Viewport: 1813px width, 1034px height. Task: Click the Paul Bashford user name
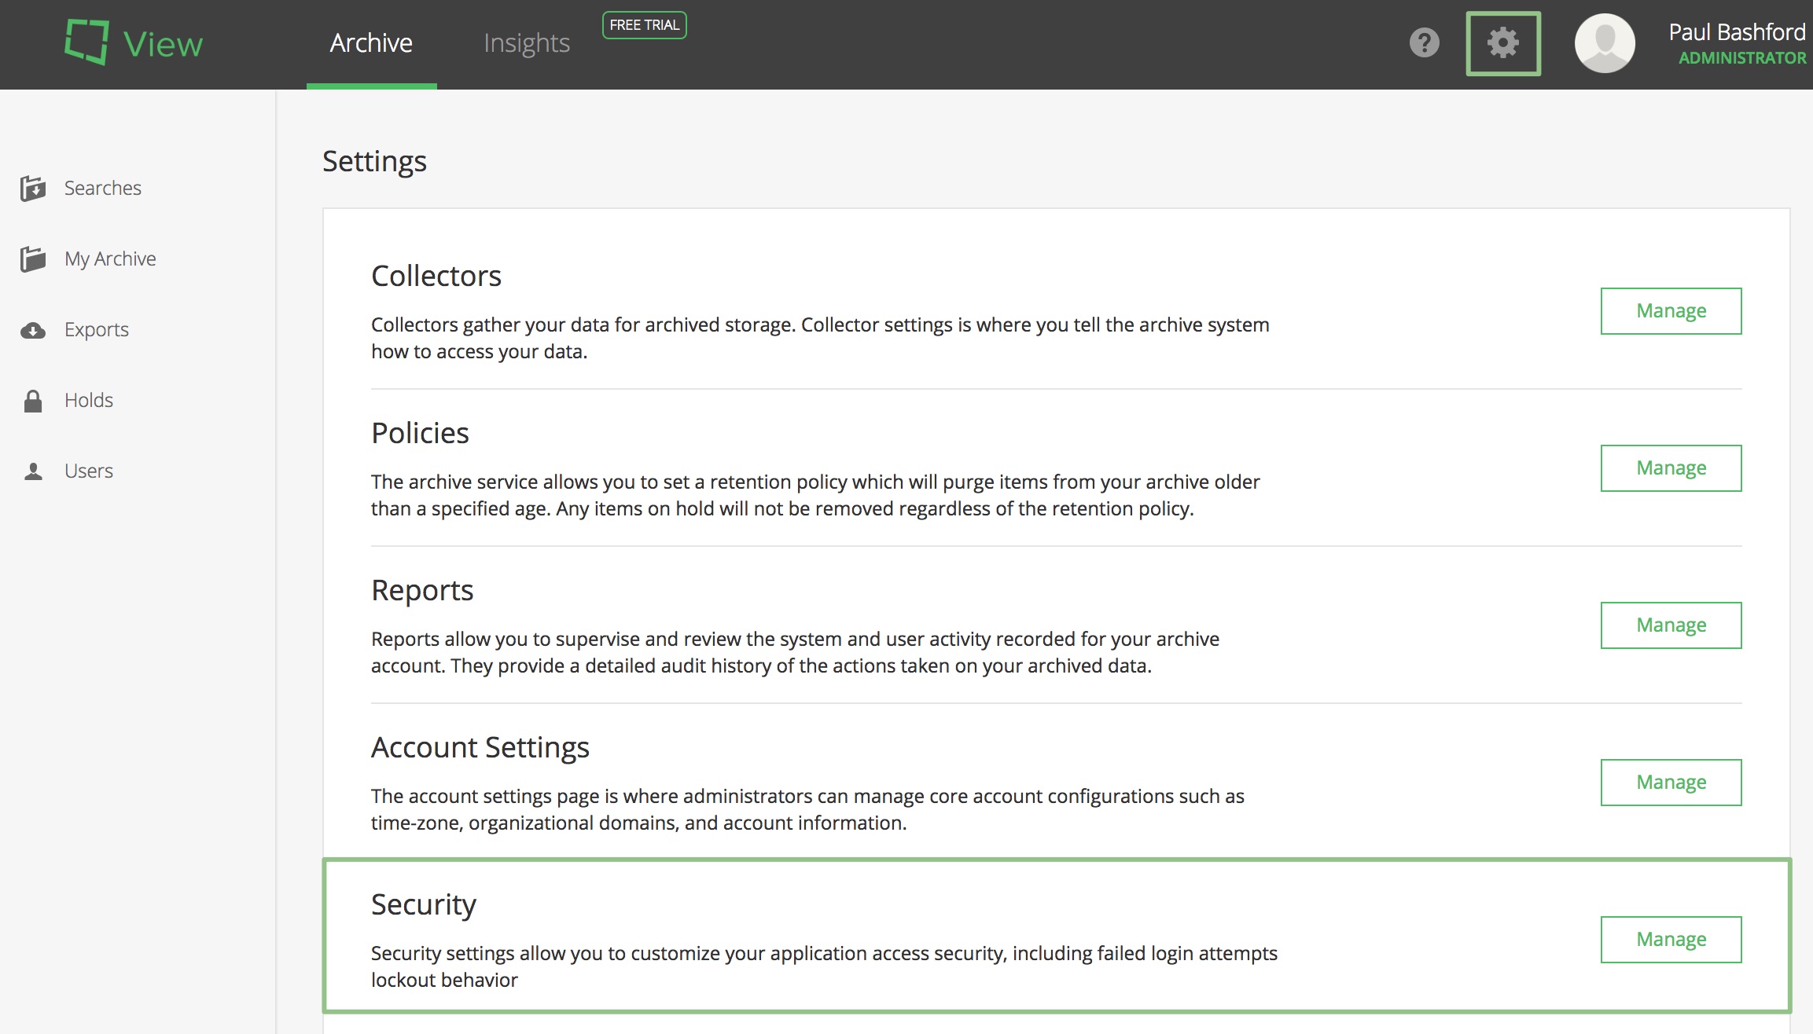tap(1737, 31)
